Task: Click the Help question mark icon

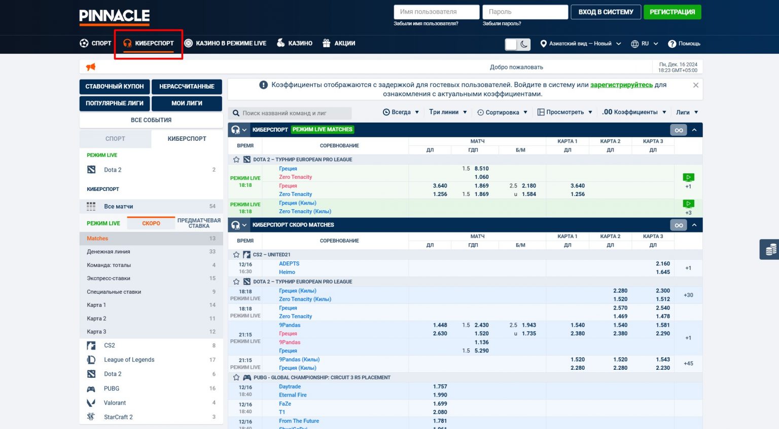Action: coord(672,44)
